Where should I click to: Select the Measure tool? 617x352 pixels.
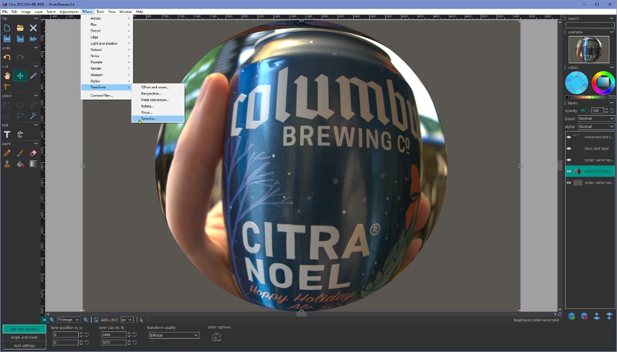click(7, 86)
